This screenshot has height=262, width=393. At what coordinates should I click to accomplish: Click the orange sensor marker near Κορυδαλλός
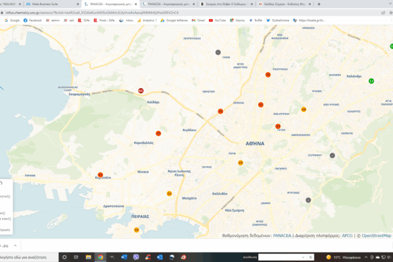point(158,134)
